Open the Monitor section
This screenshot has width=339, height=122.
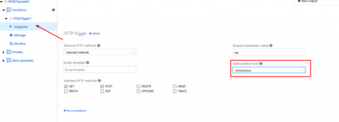pos(20,44)
